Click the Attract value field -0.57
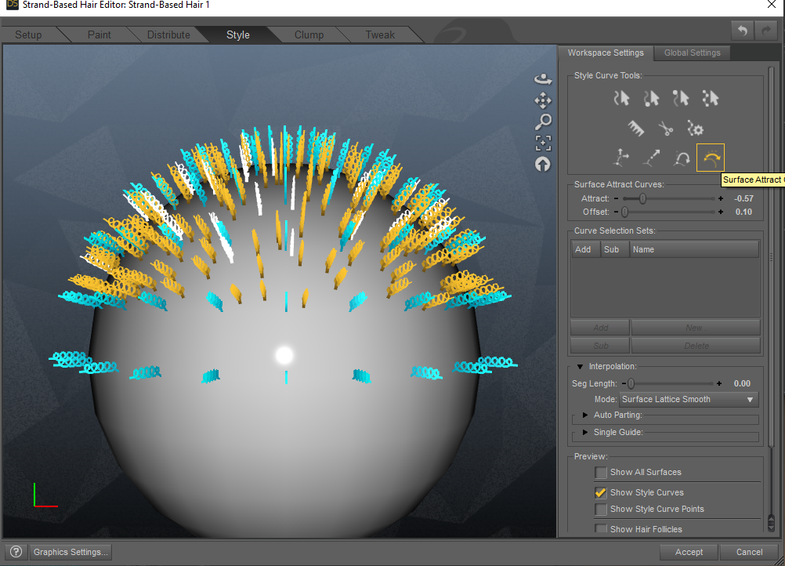785x566 pixels. [x=743, y=198]
